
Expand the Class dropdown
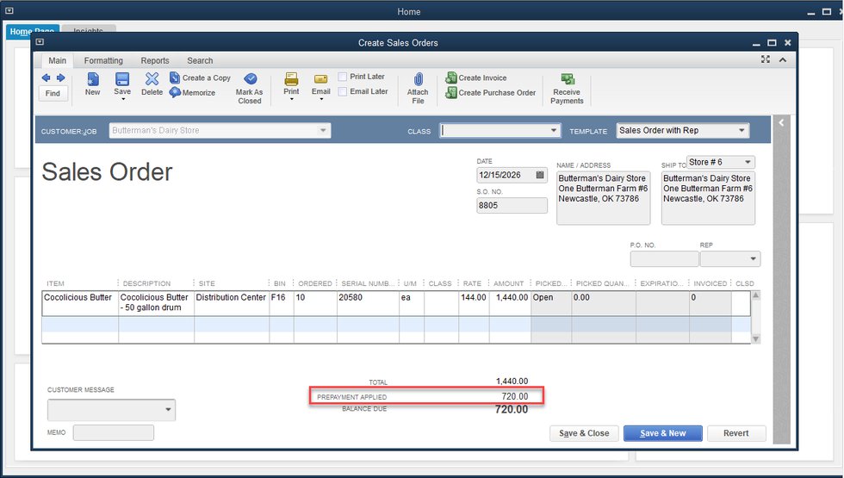click(x=554, y=131)
